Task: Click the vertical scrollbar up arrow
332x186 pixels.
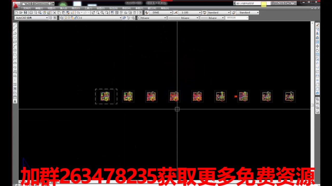Action: coord(312,23)
